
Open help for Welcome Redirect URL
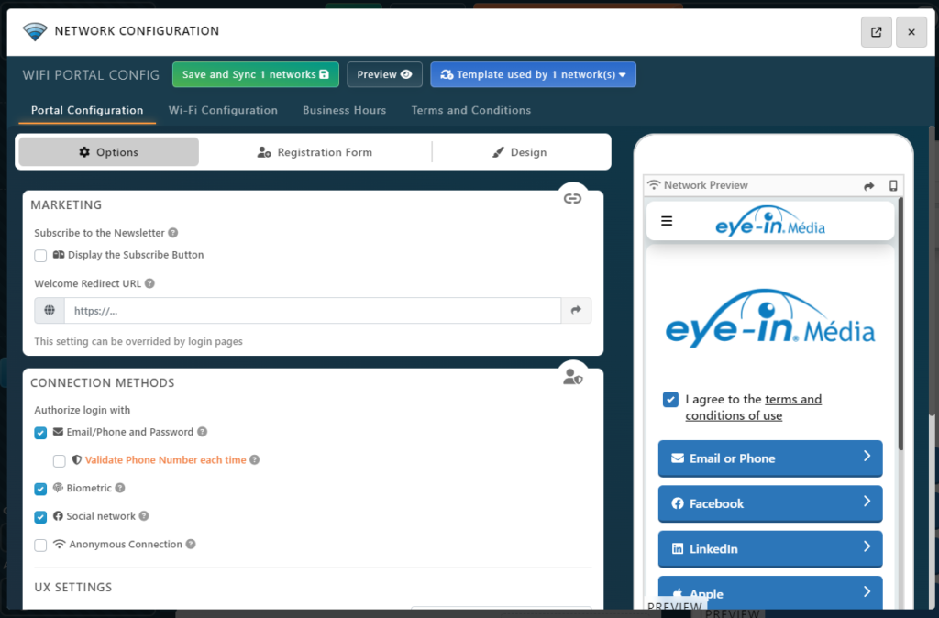click(x=149, y=283)
